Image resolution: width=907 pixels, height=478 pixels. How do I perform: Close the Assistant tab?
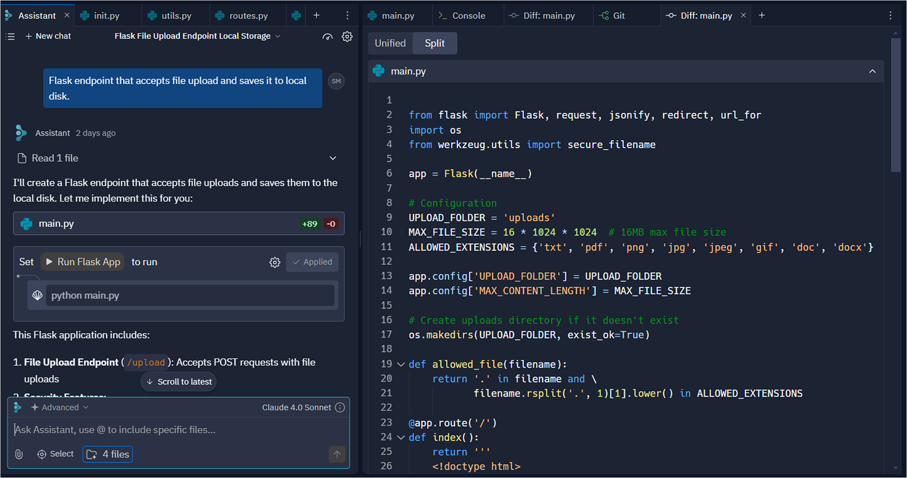tap(67, 16)
